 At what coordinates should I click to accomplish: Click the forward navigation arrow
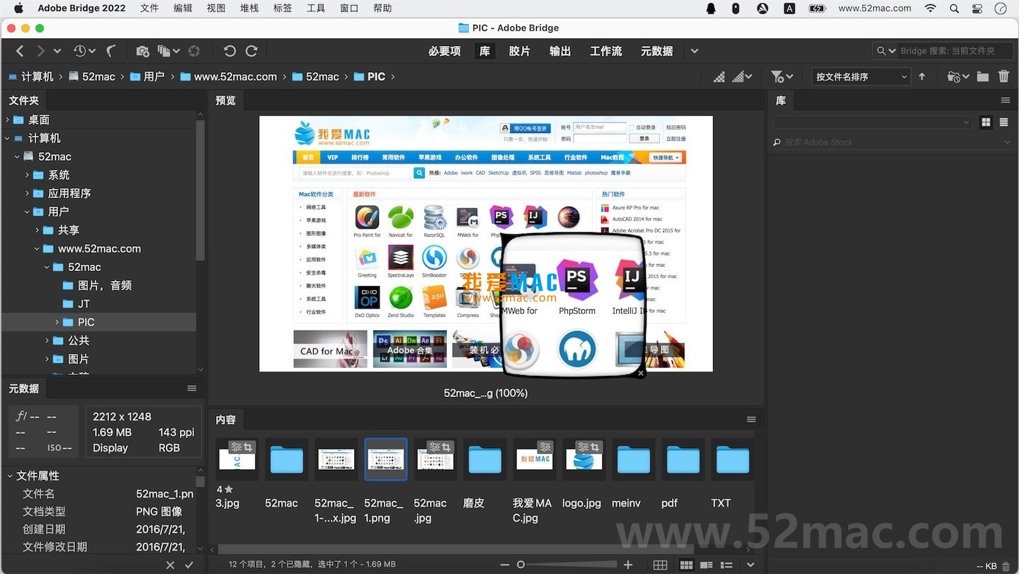pyautogui.click(x=41, y=51)
